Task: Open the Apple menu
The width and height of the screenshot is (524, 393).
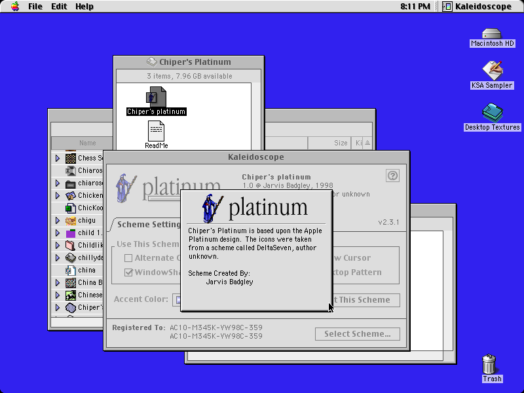Action: point(14,7)
